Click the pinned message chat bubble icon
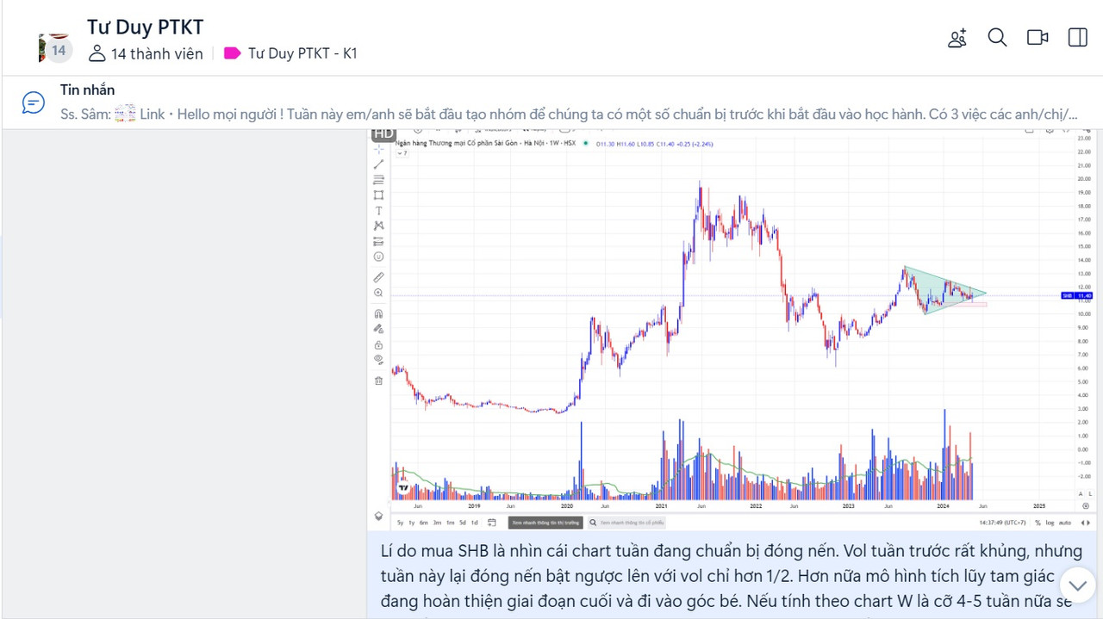This screenshot has height=619, width=1103. click(33, 102)
